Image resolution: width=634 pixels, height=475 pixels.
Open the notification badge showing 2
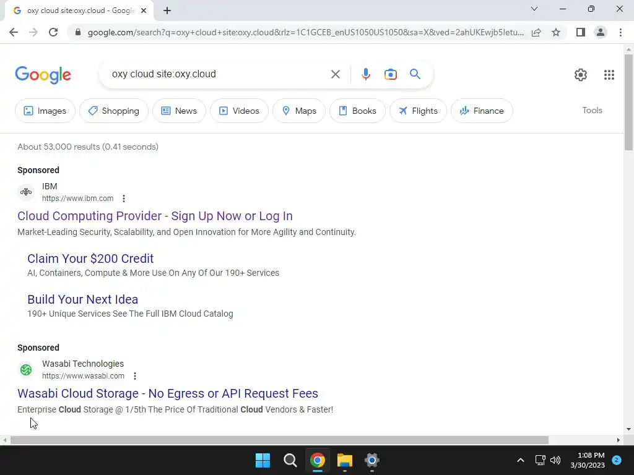(x=617, y=460)
